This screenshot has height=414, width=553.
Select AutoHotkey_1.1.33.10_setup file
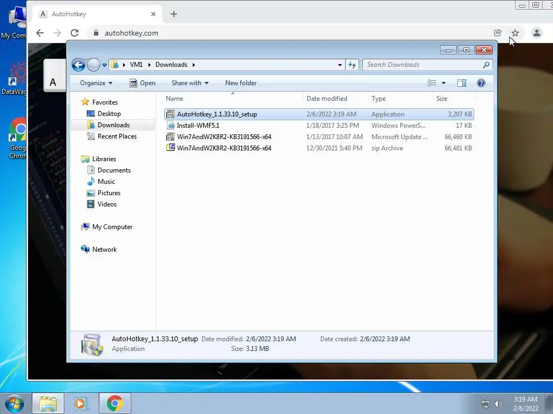point(319,114)
